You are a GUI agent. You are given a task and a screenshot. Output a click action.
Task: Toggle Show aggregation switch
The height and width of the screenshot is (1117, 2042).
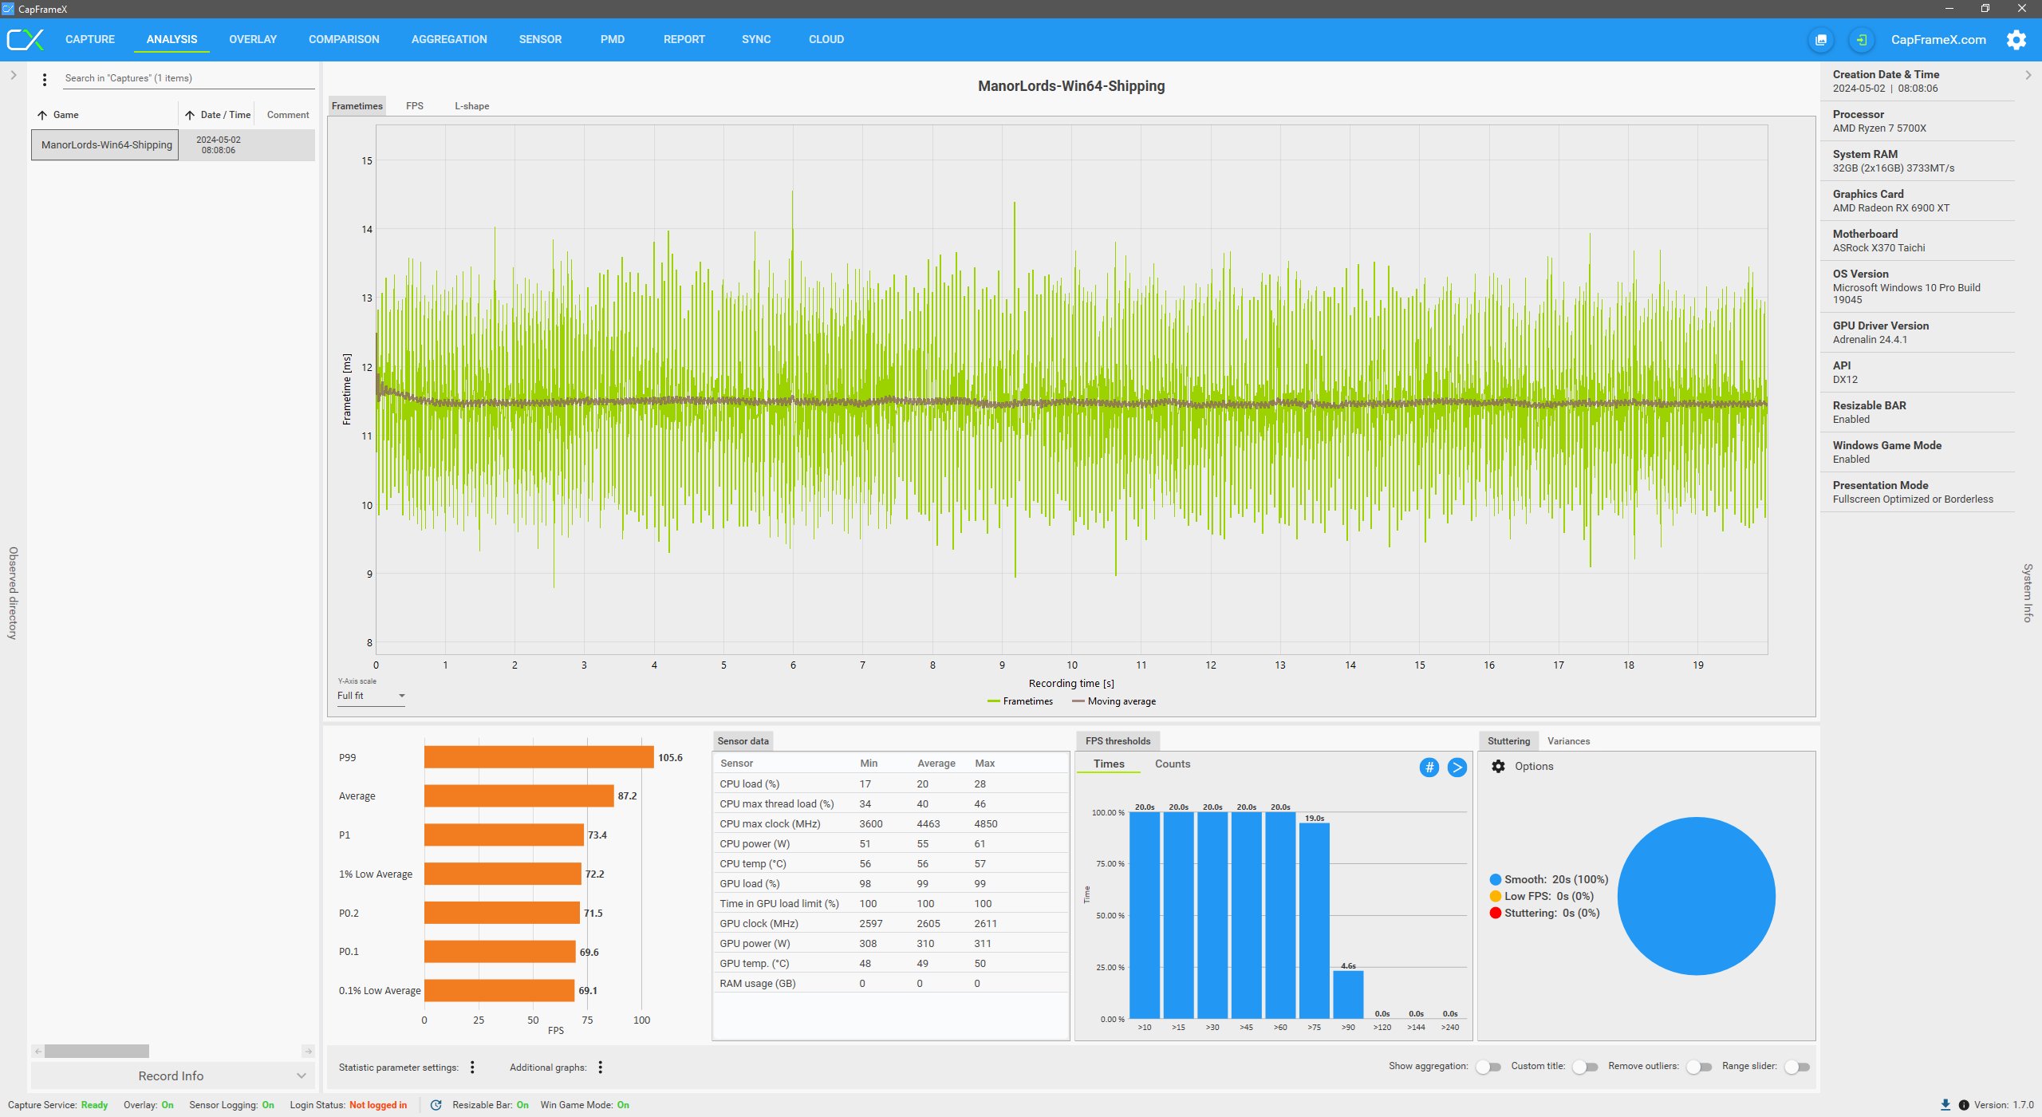pos(1488,1067)
